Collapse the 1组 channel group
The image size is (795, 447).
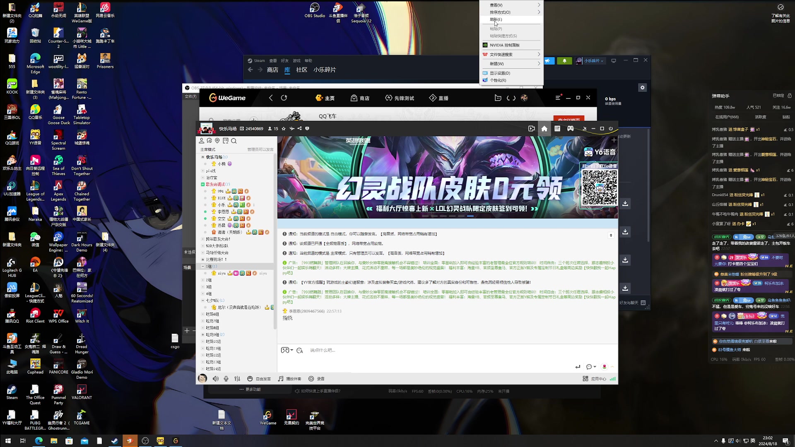pos(203,267)
